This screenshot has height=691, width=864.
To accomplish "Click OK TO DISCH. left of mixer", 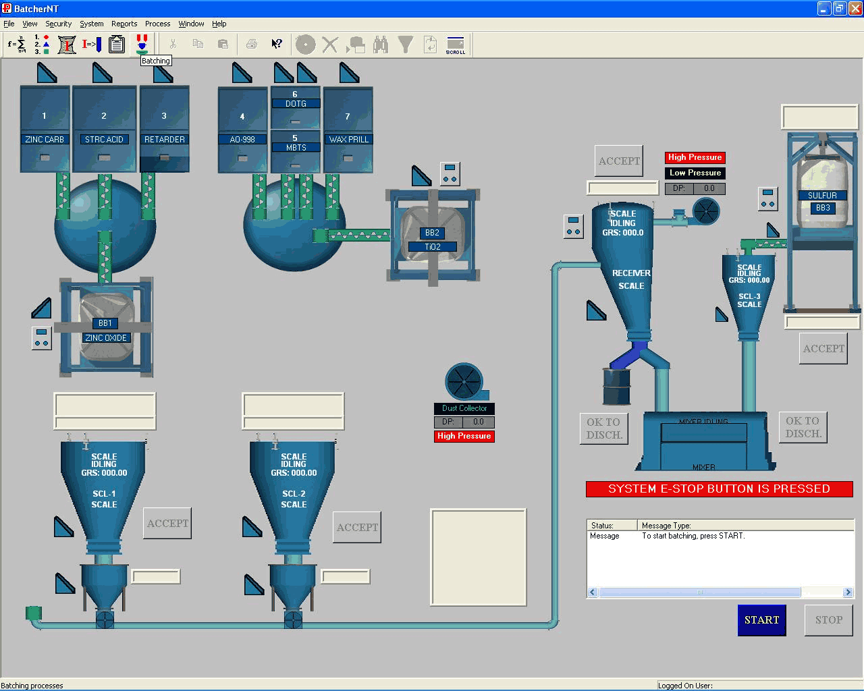I will click(604, 429).
